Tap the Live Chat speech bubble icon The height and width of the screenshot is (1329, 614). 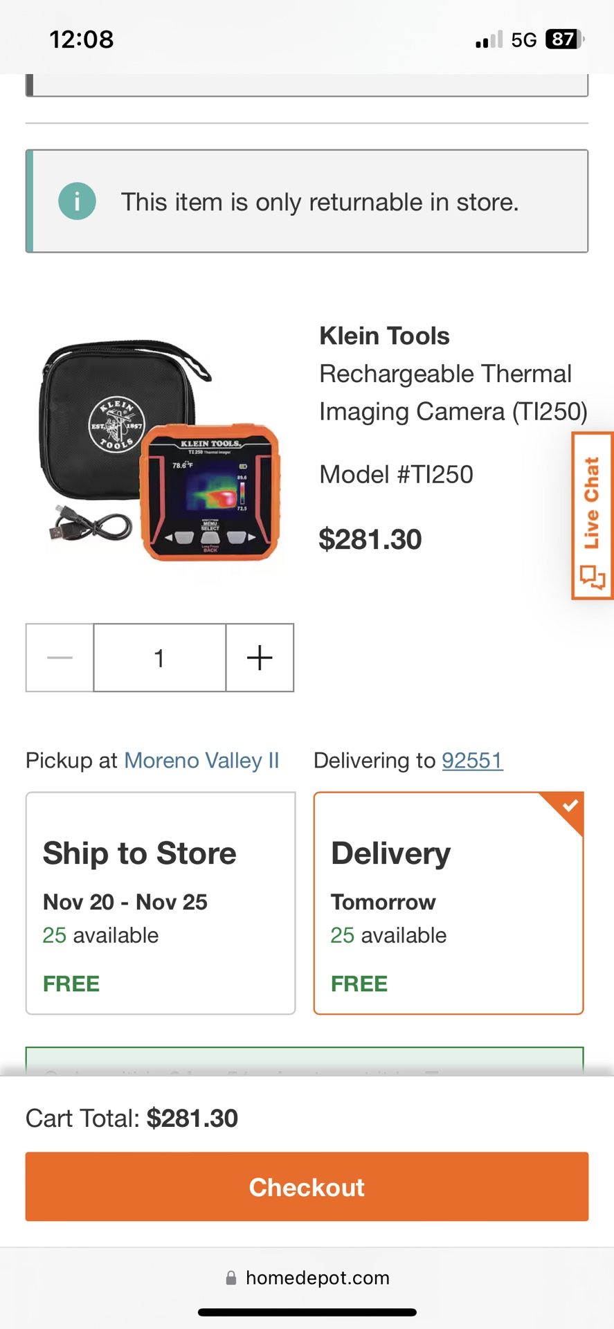pyautogui.click(x=593, y=576)
